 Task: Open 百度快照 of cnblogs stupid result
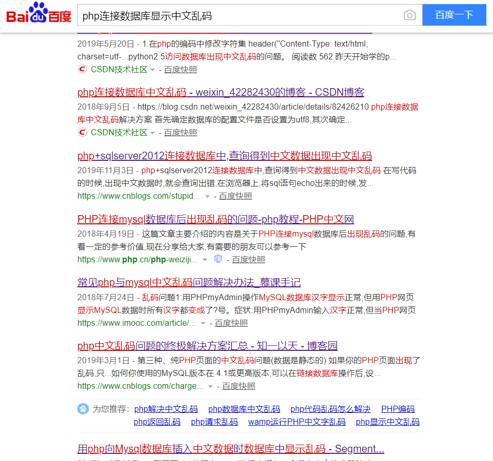pyautogui.click(x=235, y=196)
